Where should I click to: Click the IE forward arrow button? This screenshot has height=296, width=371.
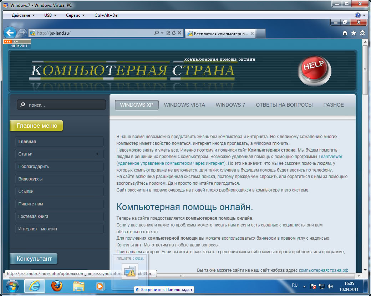[x=22, y=33]
